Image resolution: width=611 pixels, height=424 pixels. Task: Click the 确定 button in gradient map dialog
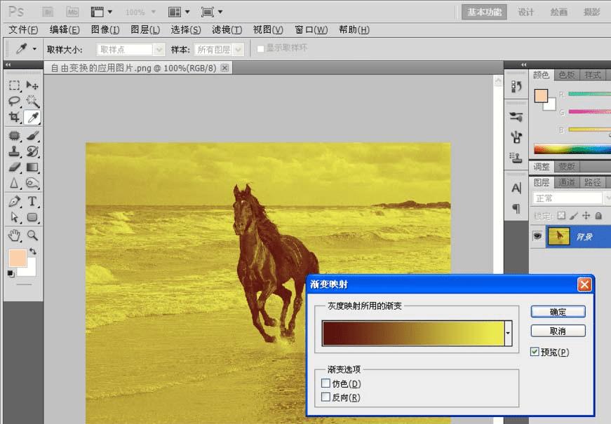coord(558,312)
